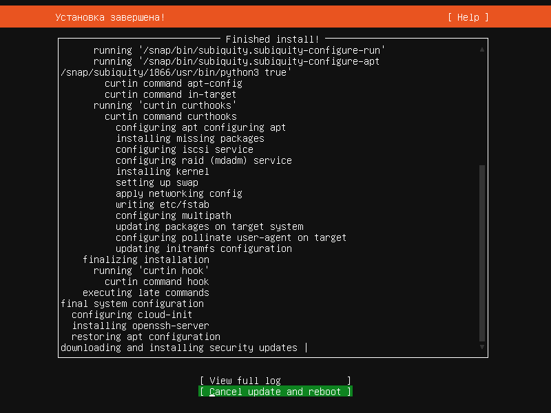Click 'executing late commands' log line
The image size is (551, 413).
point(145,293)
